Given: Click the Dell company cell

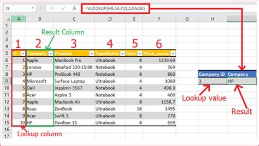Looking at the screenshot, I should pyautogui.click(x=40, y=88).
